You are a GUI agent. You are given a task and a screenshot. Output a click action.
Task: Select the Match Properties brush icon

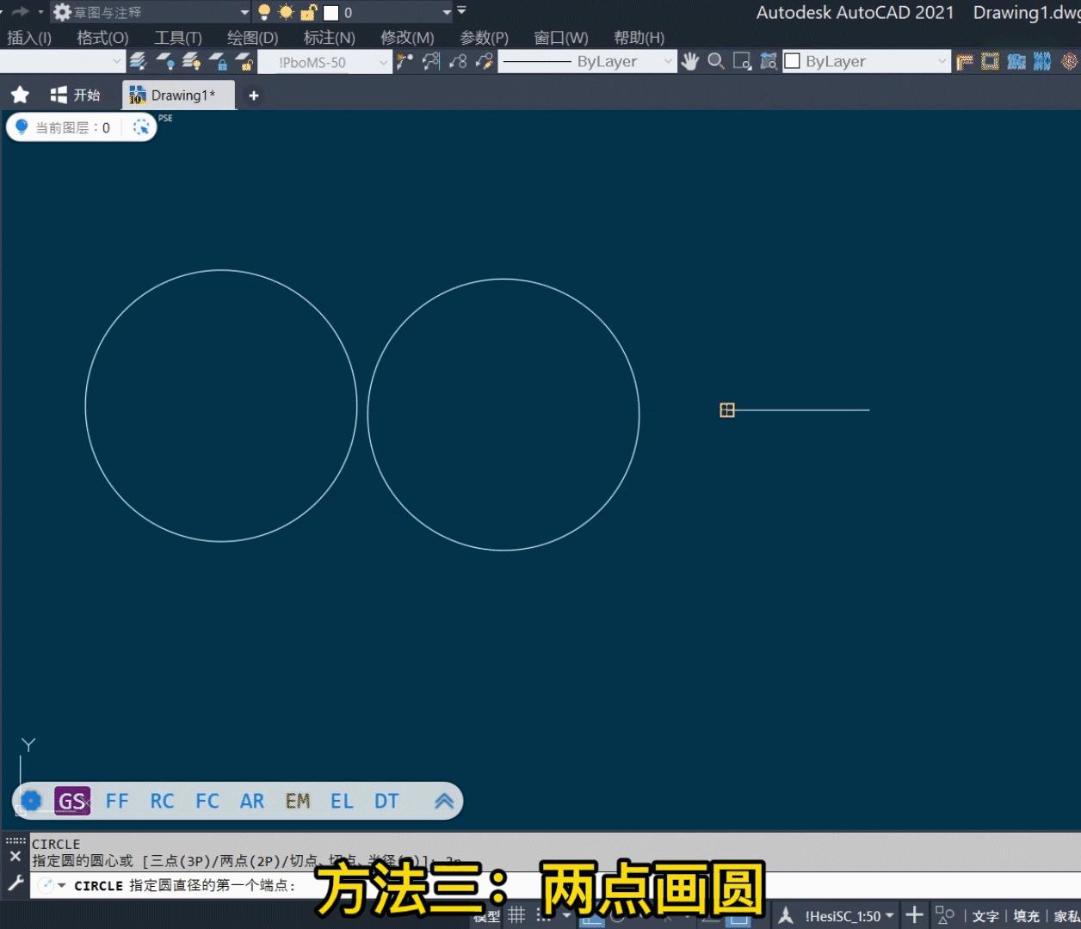[484, 61]
